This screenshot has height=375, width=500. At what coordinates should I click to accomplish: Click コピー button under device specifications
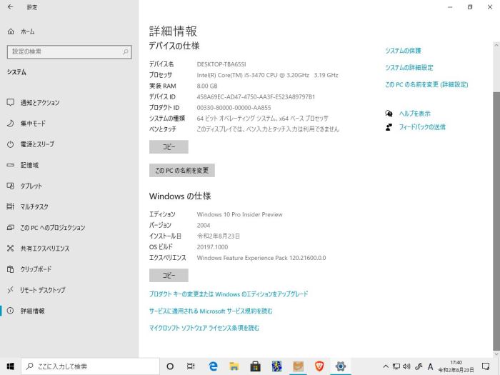point(169,147)
